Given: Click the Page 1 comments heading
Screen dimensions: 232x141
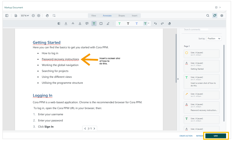Looking at the screenshot, I should (187, 46).
